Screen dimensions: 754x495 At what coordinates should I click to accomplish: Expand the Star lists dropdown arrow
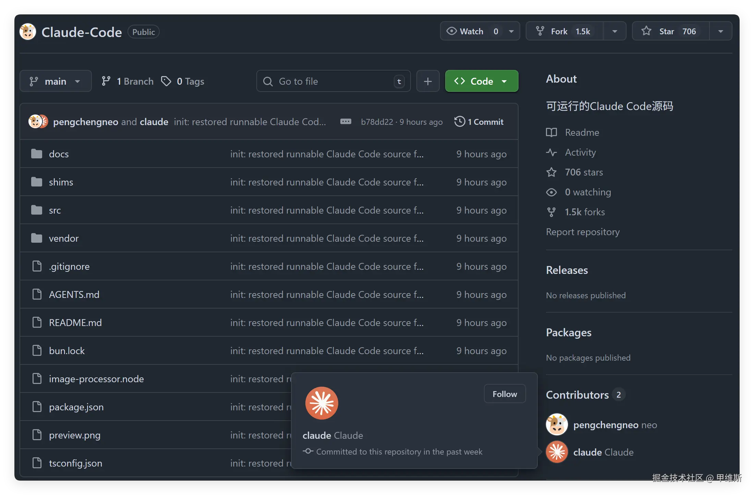720,31
